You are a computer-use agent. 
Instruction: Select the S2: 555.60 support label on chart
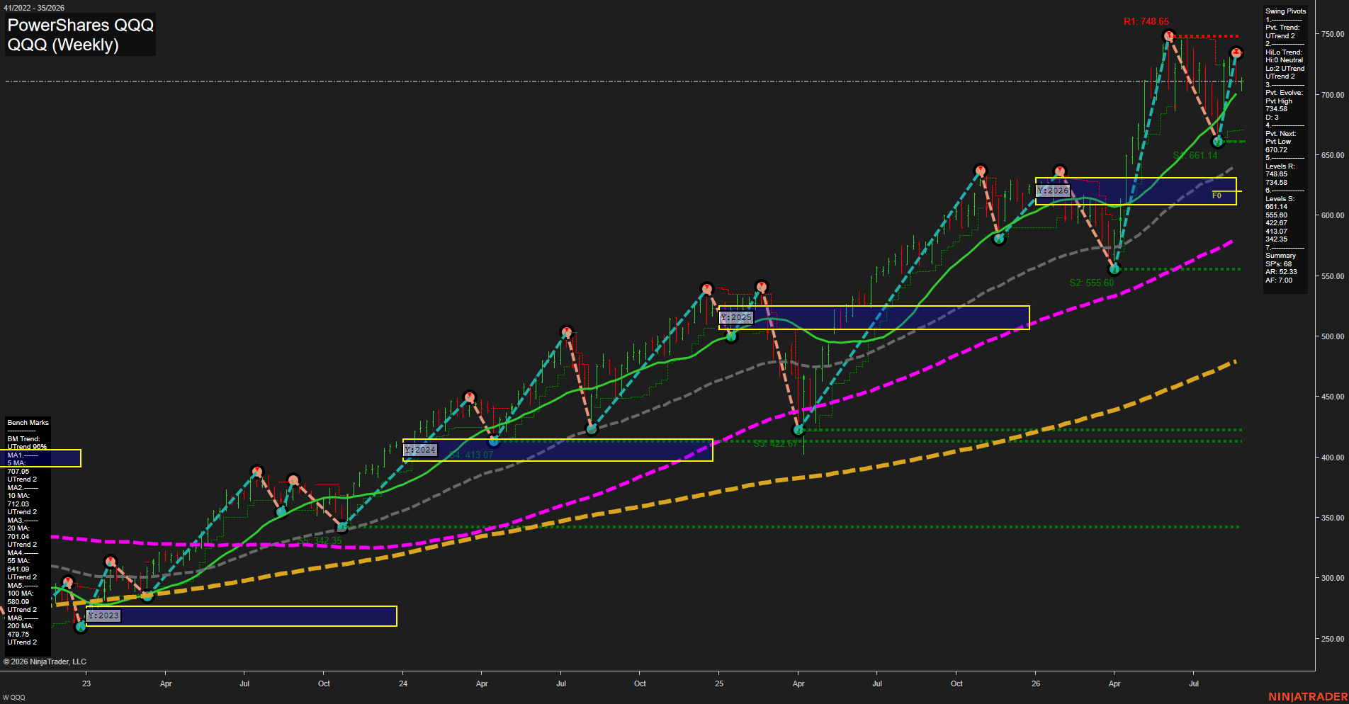point(1092,283)
